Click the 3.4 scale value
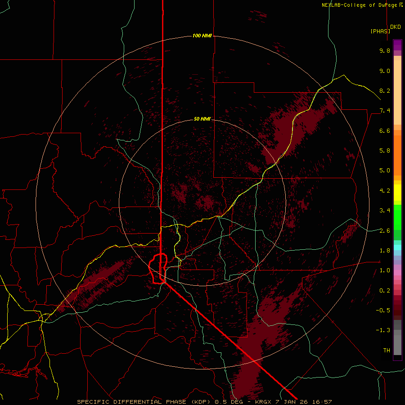Image resolution: width=405 pixels, height=405 pixels. [385, 211]
